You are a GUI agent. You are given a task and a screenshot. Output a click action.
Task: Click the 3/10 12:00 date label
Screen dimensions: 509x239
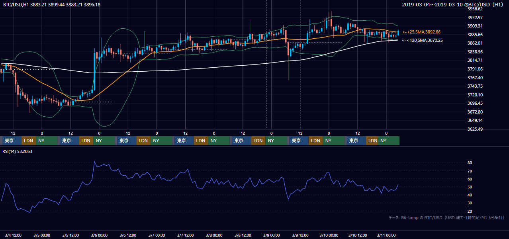357,235
